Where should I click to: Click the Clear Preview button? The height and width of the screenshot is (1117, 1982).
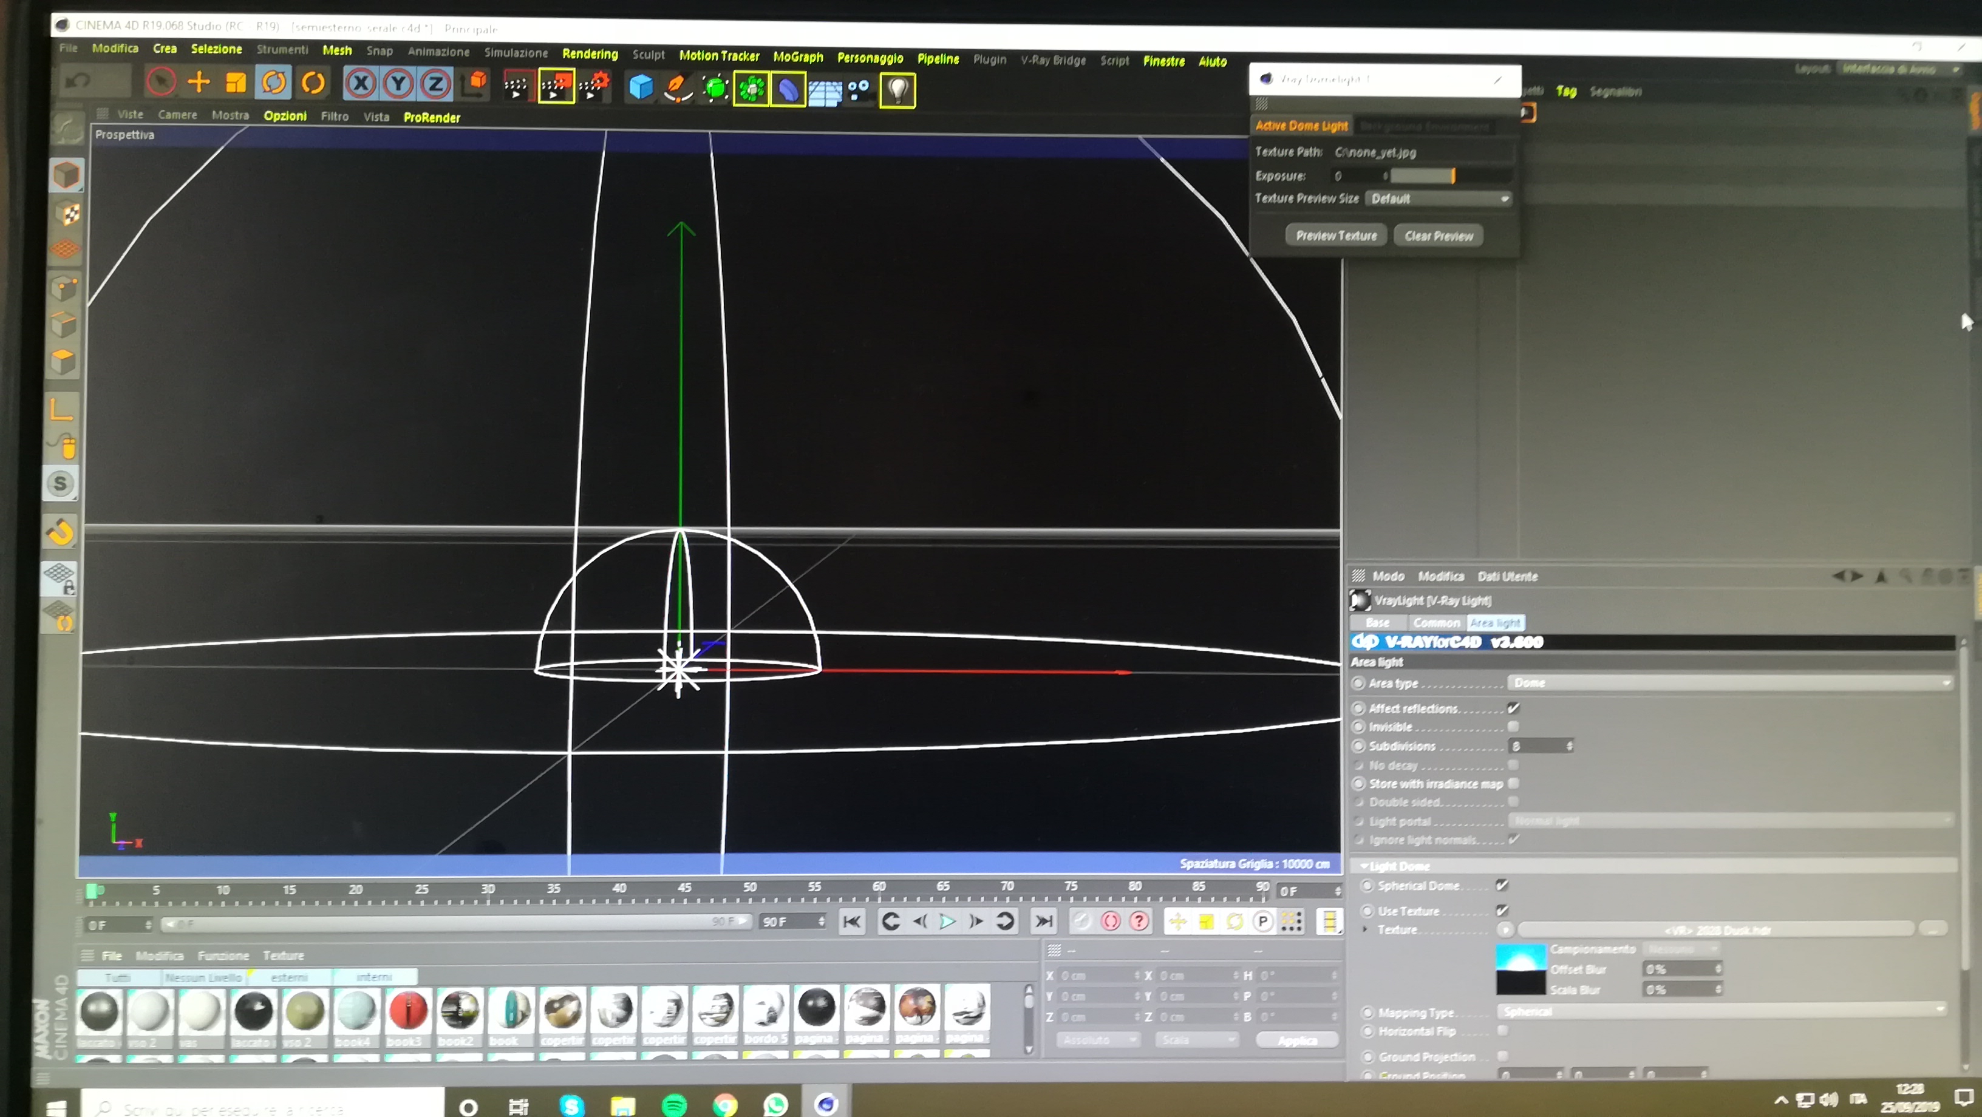pyautogui.click(x=1438, y=236)
